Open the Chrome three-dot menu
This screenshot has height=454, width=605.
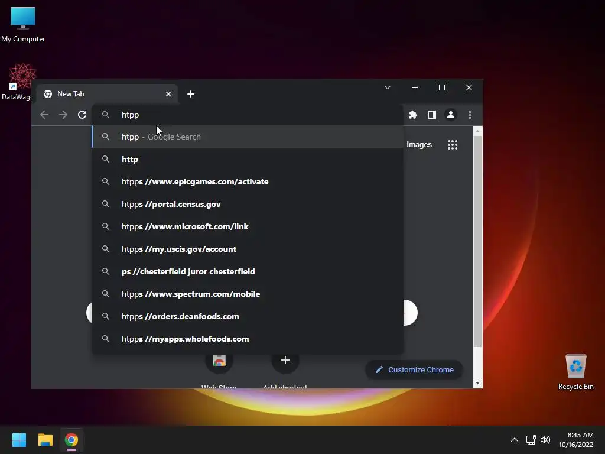coord(470,115)
